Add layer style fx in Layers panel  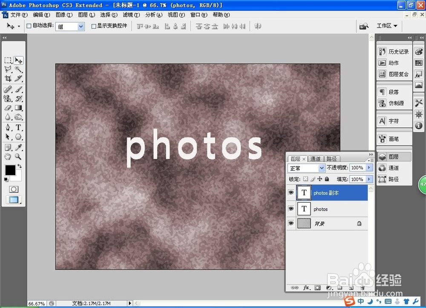point(306,288)
